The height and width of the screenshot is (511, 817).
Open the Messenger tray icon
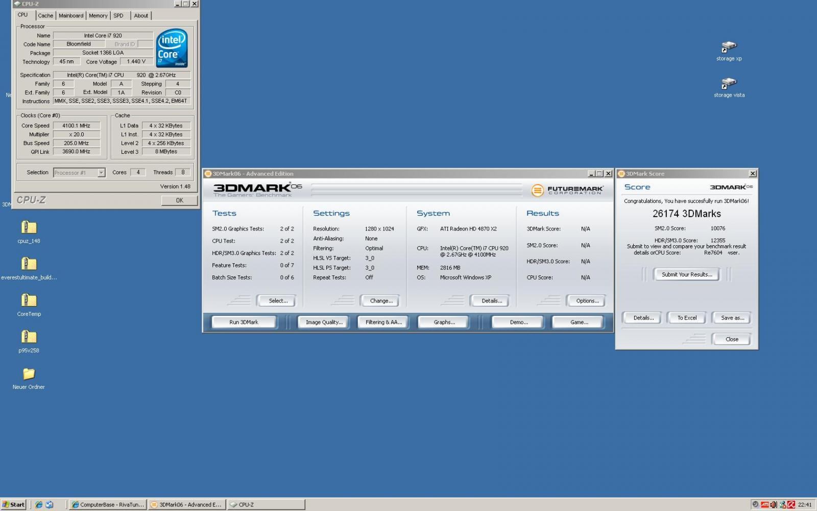[782, 504]
